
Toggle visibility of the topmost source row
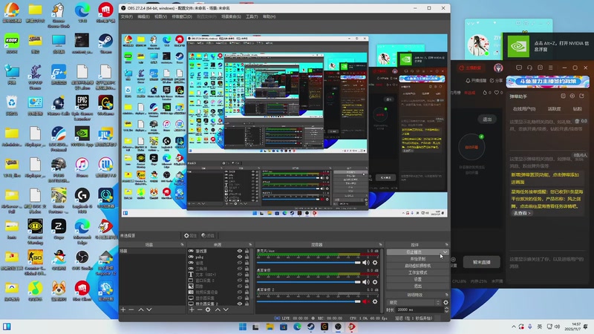239,251
